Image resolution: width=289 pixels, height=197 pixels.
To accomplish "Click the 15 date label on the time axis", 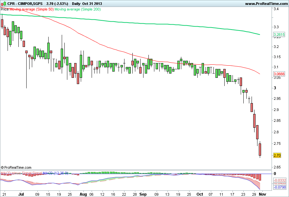I will coord(48,194).
